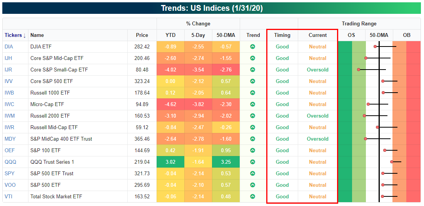Sort table by the Tickers column header
This screenshot has height=206, width=424.
point(15,35)
